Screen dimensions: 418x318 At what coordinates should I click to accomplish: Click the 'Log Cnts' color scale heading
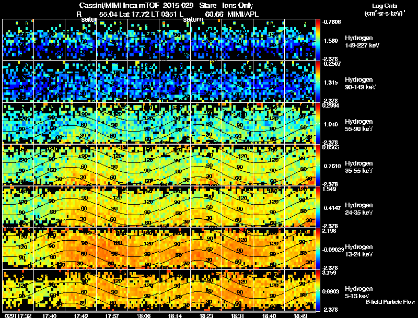(385, 6)
